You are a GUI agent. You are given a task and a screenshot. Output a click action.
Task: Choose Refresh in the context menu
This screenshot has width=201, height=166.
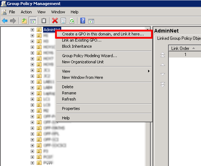click(x=104, y=99)
